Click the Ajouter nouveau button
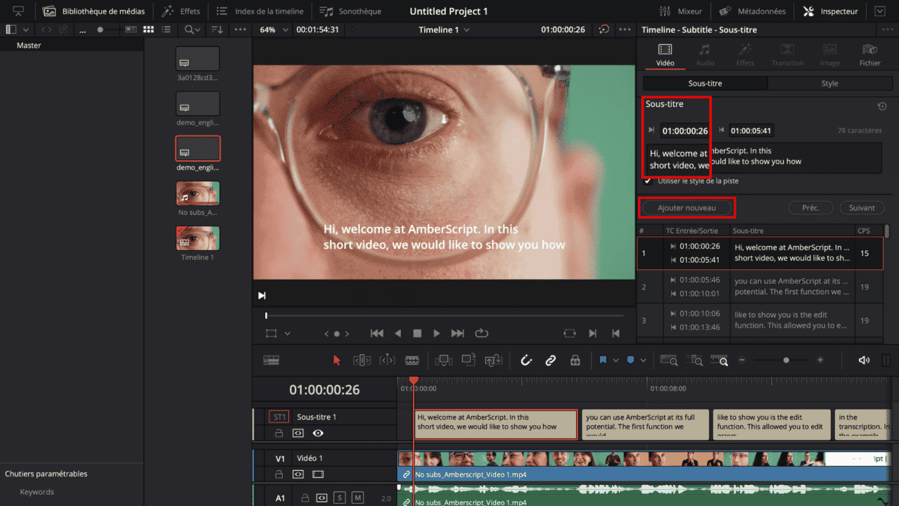The height and width of the screenshot is (506, 899). [687, 208]
